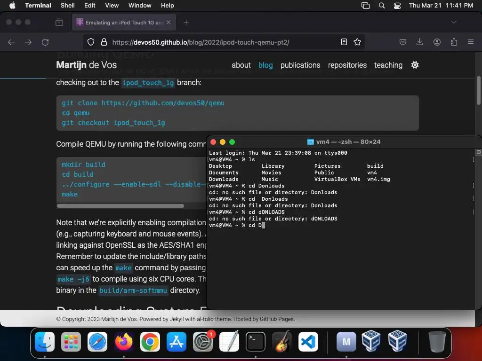Open the Apple menu

pos(12,5)
